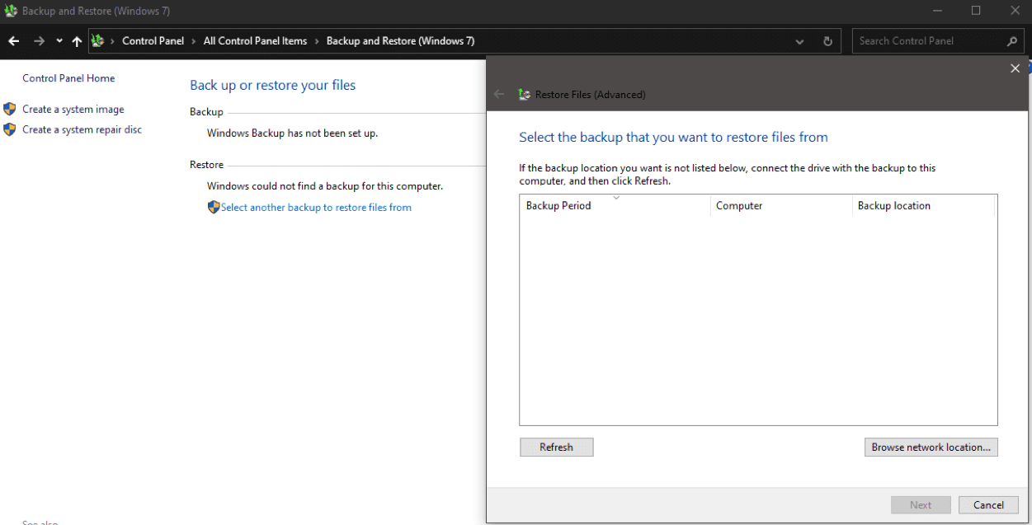Click the search magnifier icon
Image resolution: width=1032 pixels, height=525 pixels.
click(x=1012, y=41)
